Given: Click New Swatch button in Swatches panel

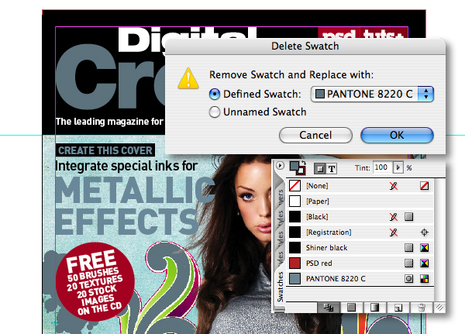Looking at the screenshot, I should [398, 308].
